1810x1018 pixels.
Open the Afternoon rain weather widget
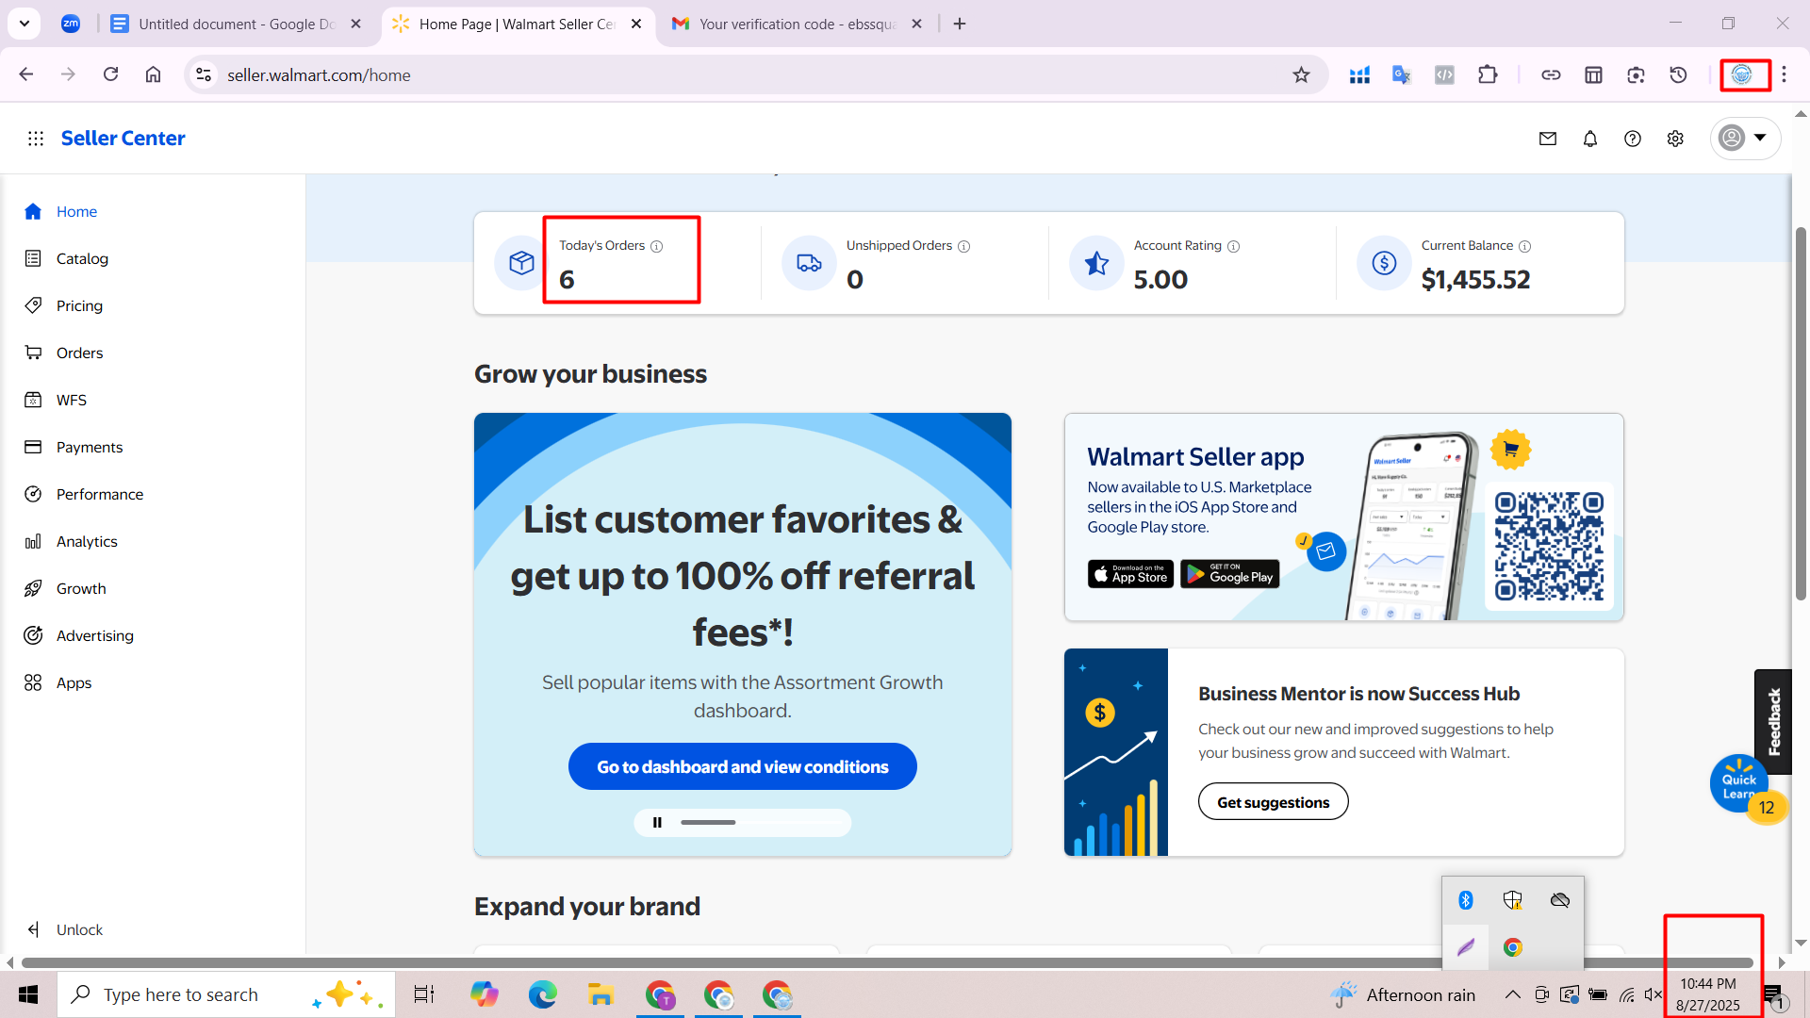1402,994
